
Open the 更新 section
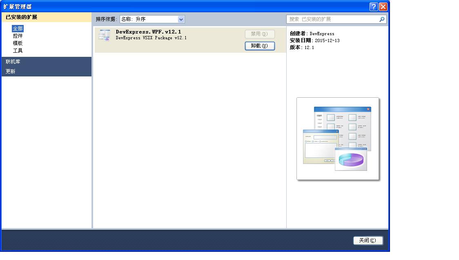tap(47, 71)
